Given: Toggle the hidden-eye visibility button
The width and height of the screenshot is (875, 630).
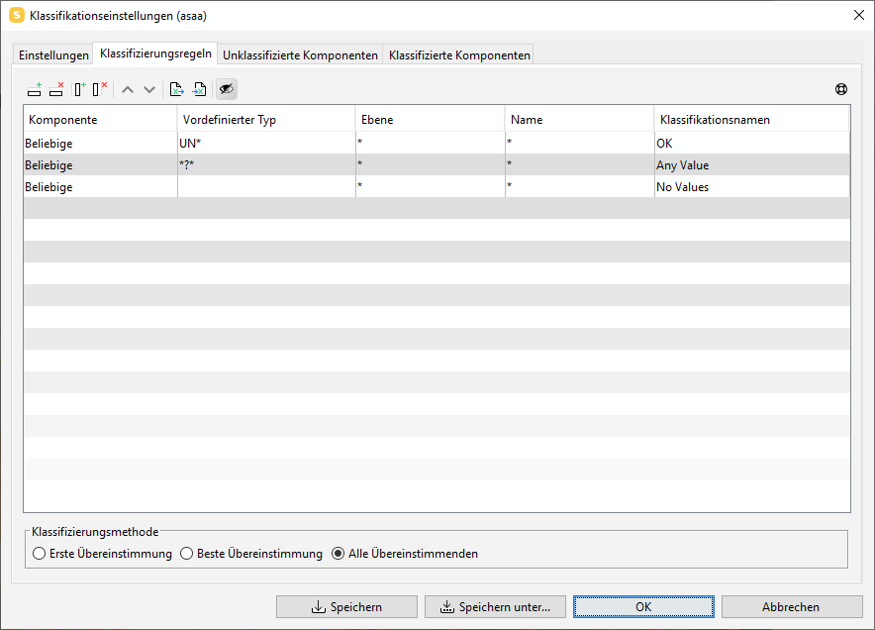Looking at the screenshot, I should (227, 89).
